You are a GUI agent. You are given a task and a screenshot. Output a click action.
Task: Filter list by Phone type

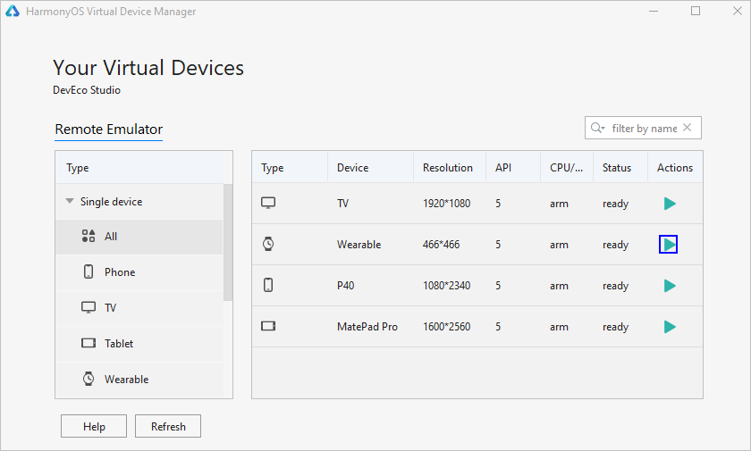pos(120,272)
